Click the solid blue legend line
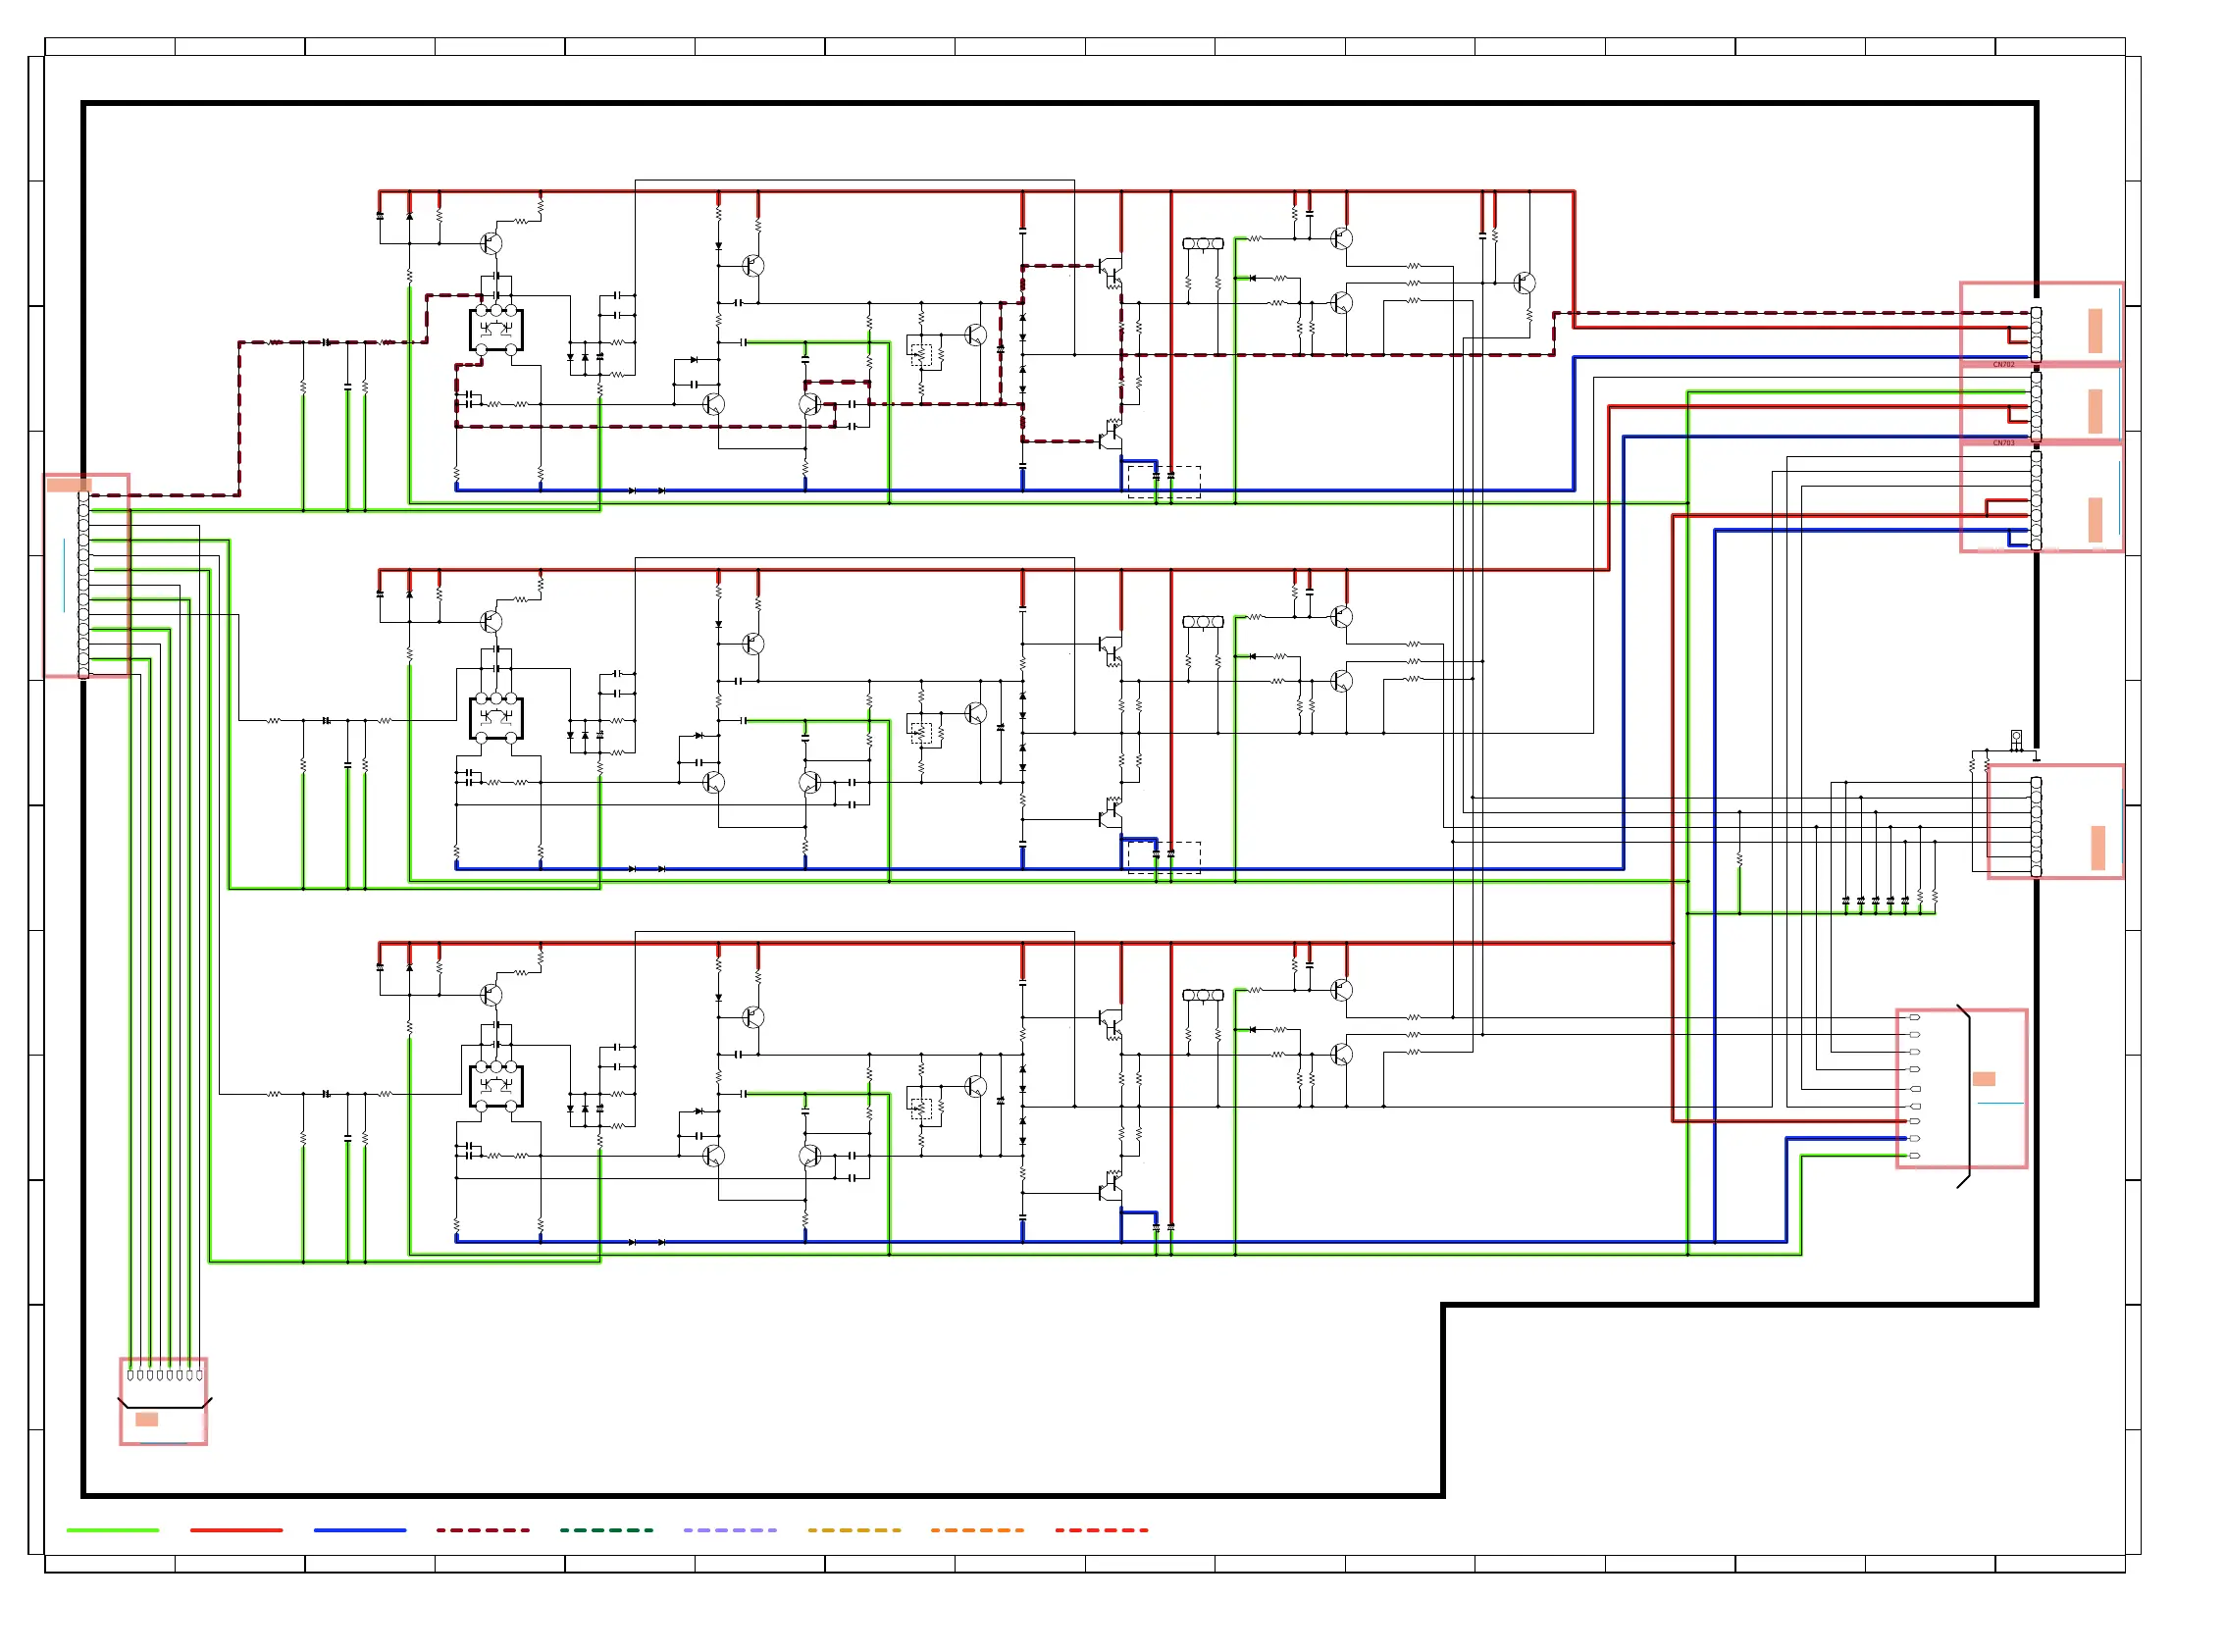 coord(360,1530)
